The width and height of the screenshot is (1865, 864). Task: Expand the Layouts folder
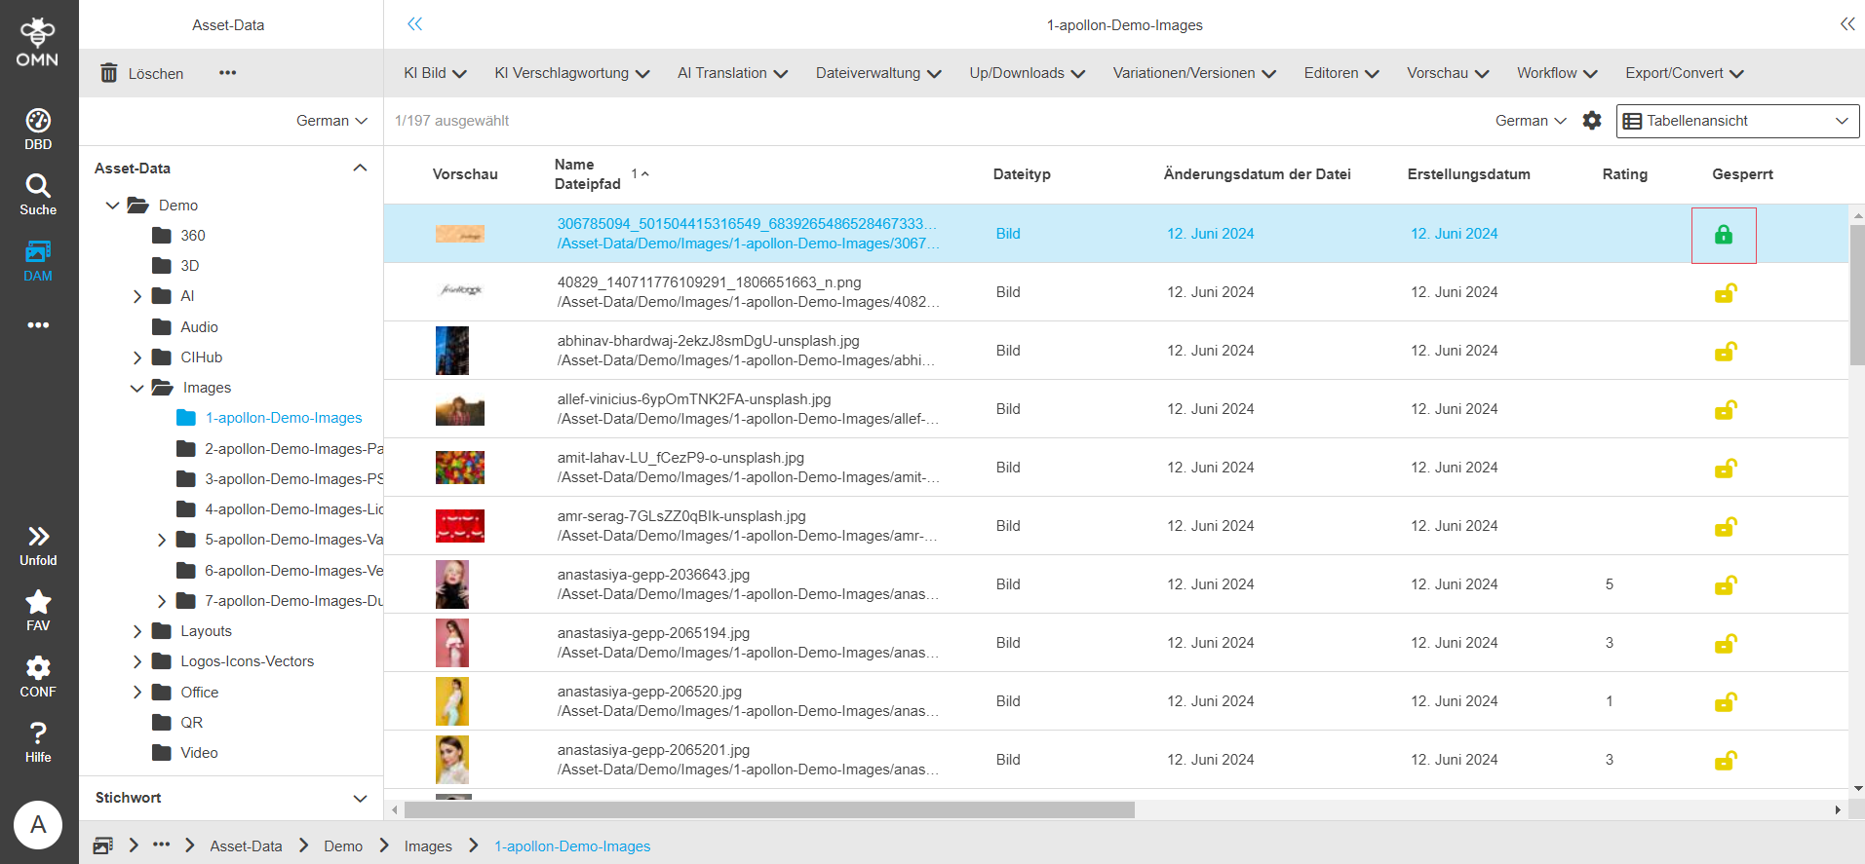click(x=137, y=631)
